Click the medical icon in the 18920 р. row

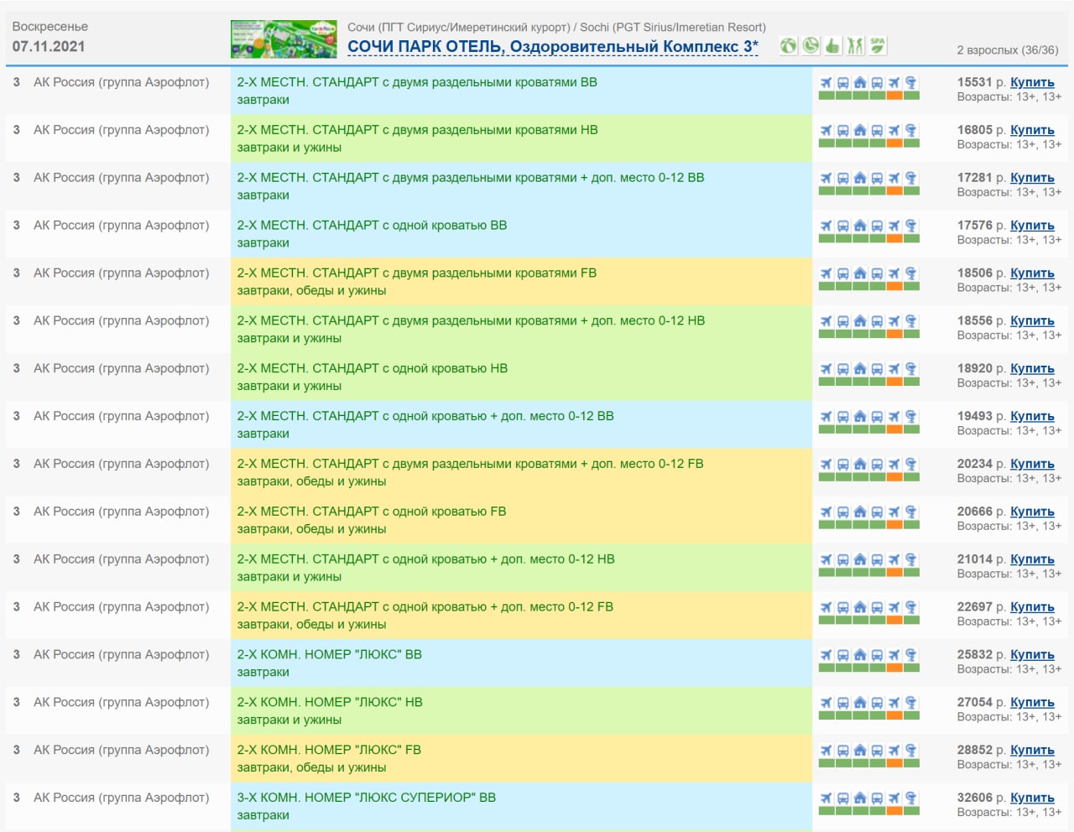click(911, 370)
